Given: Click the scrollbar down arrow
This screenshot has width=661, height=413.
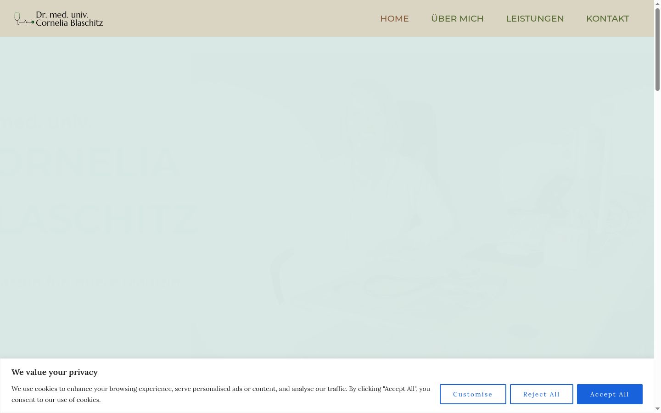Looking at the screenshot, I should pyautogui.click(x=657, y=409).
